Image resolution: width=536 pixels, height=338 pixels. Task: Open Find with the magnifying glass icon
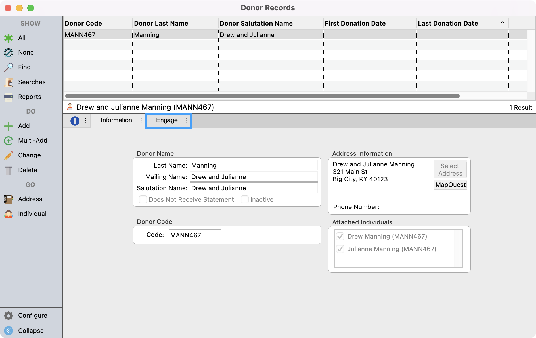(9, 67)
